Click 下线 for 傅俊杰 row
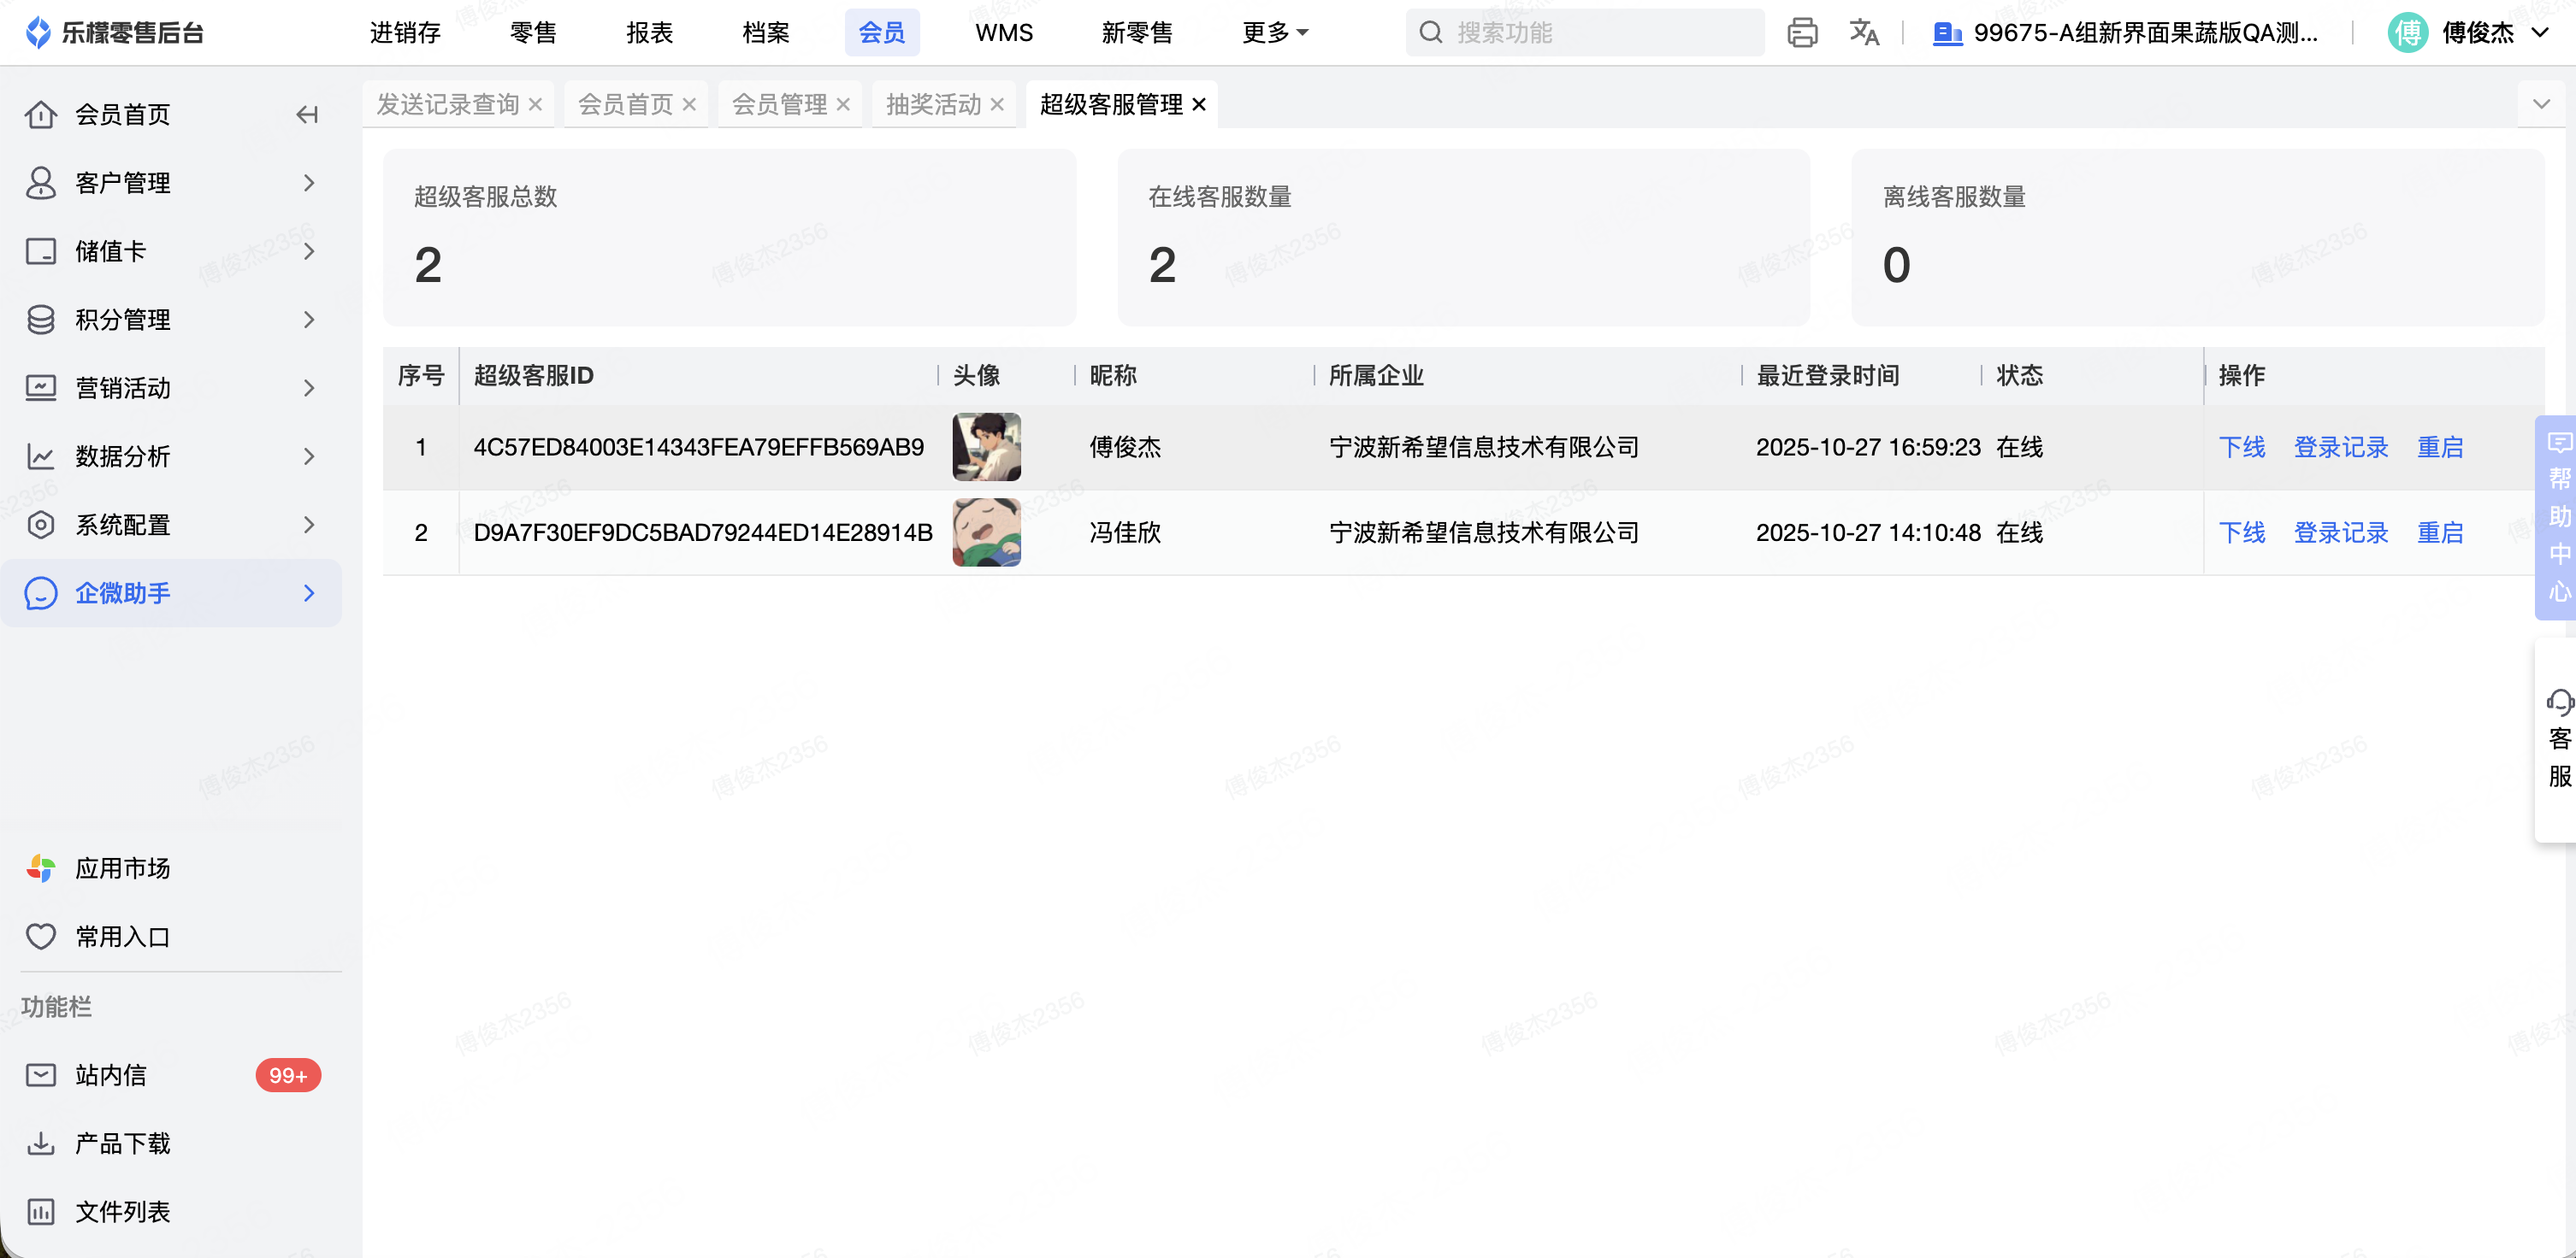 point(2241,447)
